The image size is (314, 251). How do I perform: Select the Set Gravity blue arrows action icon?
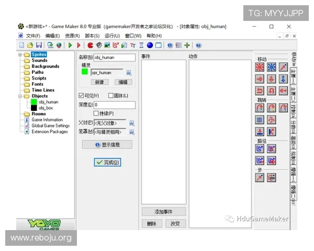coord(283,79)
